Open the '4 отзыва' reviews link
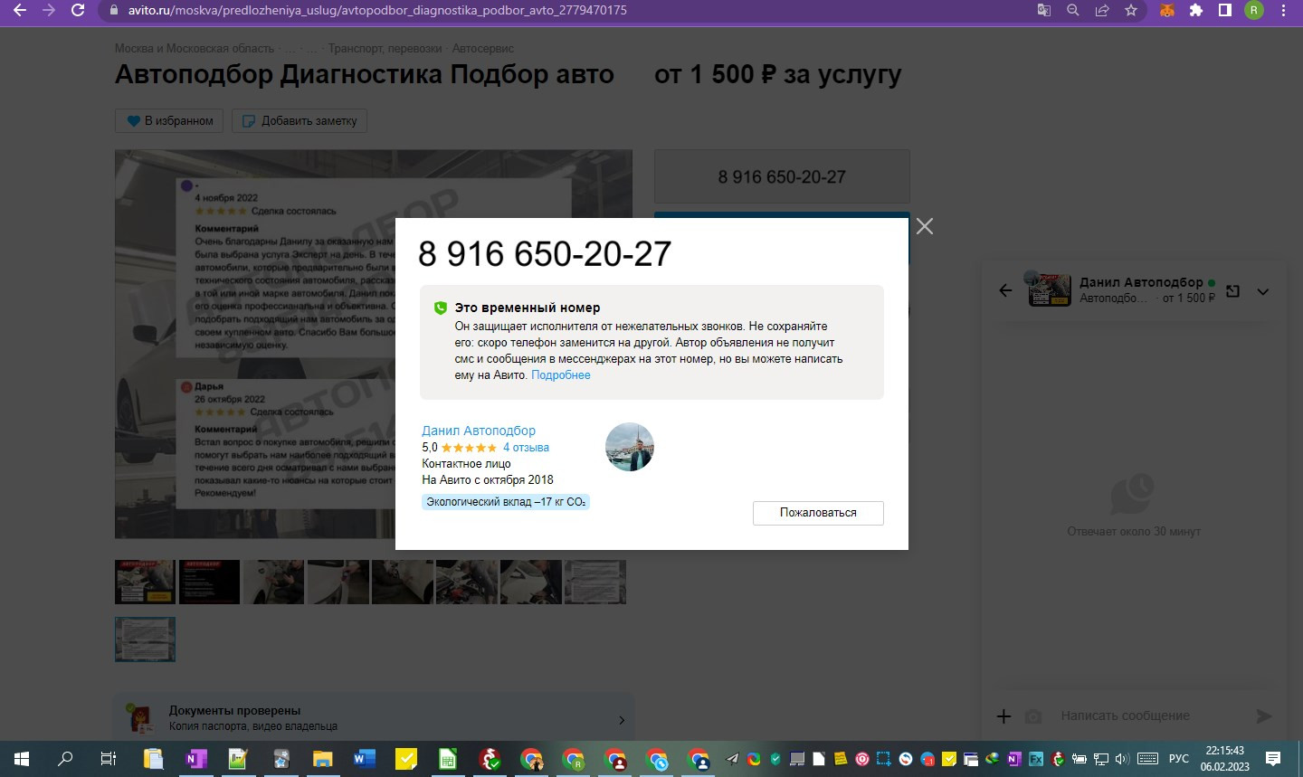 526,448
